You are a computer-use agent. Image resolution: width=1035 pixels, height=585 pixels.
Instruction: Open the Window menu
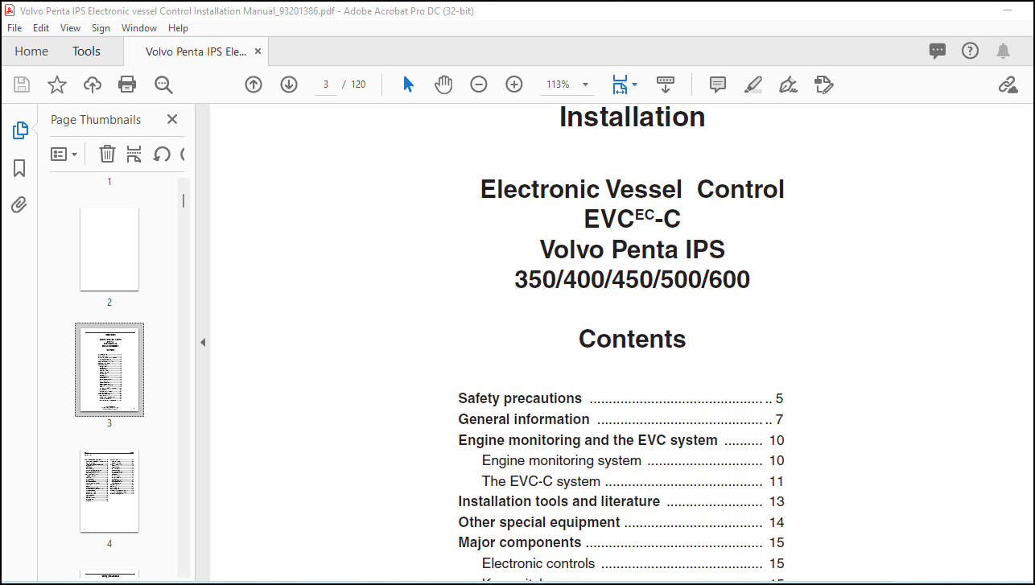pos(139,27)
